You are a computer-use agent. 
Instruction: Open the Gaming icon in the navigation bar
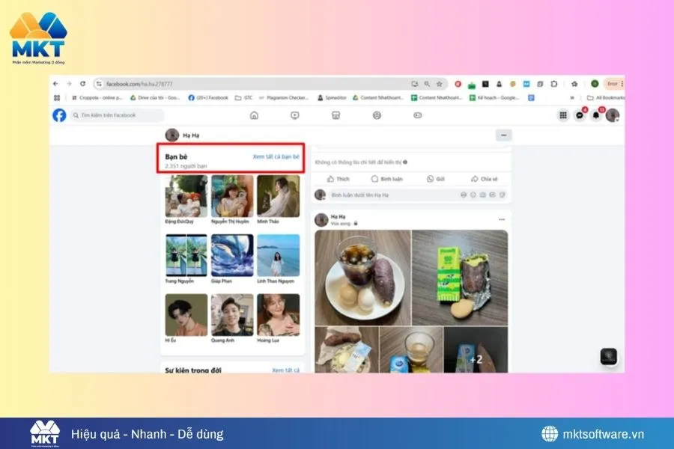[x=416, y=116]
